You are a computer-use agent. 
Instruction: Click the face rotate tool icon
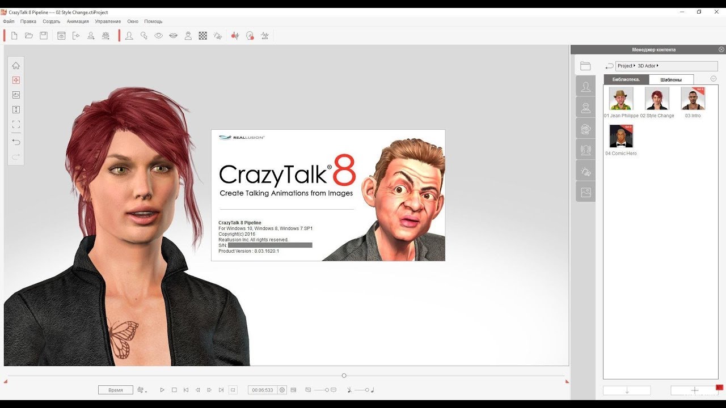point(16,95)
